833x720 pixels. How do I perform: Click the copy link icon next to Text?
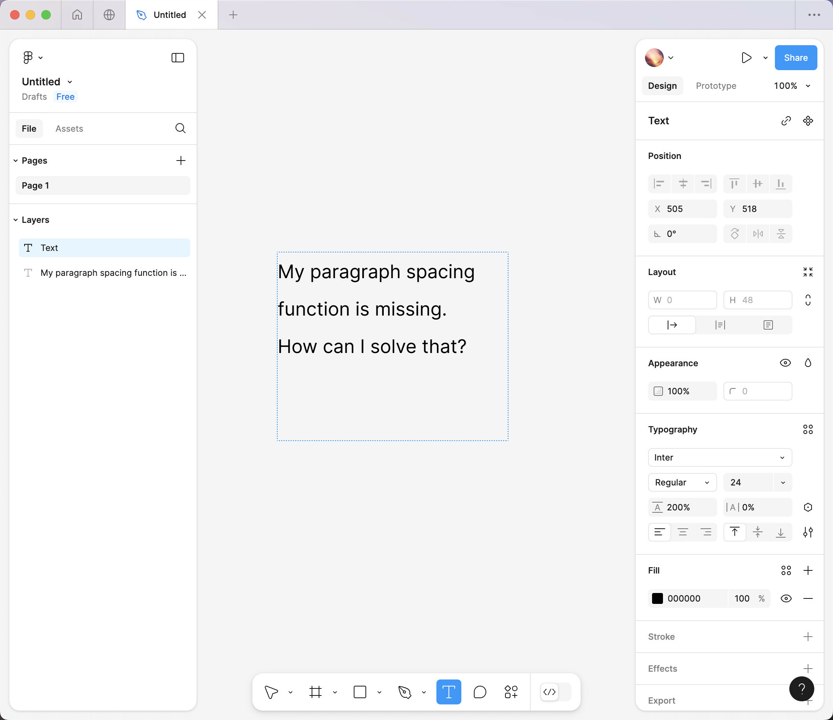(x=786, y=120)
